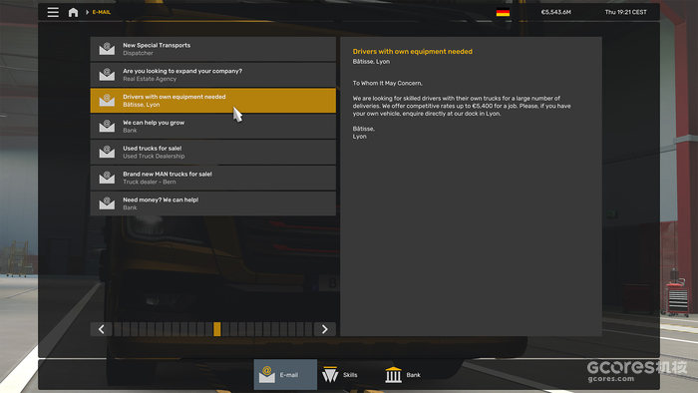Click the 'Used Truck Dealership' sender label
The width and height of the screenshot is (698, 393).
(x=154, y=157)
